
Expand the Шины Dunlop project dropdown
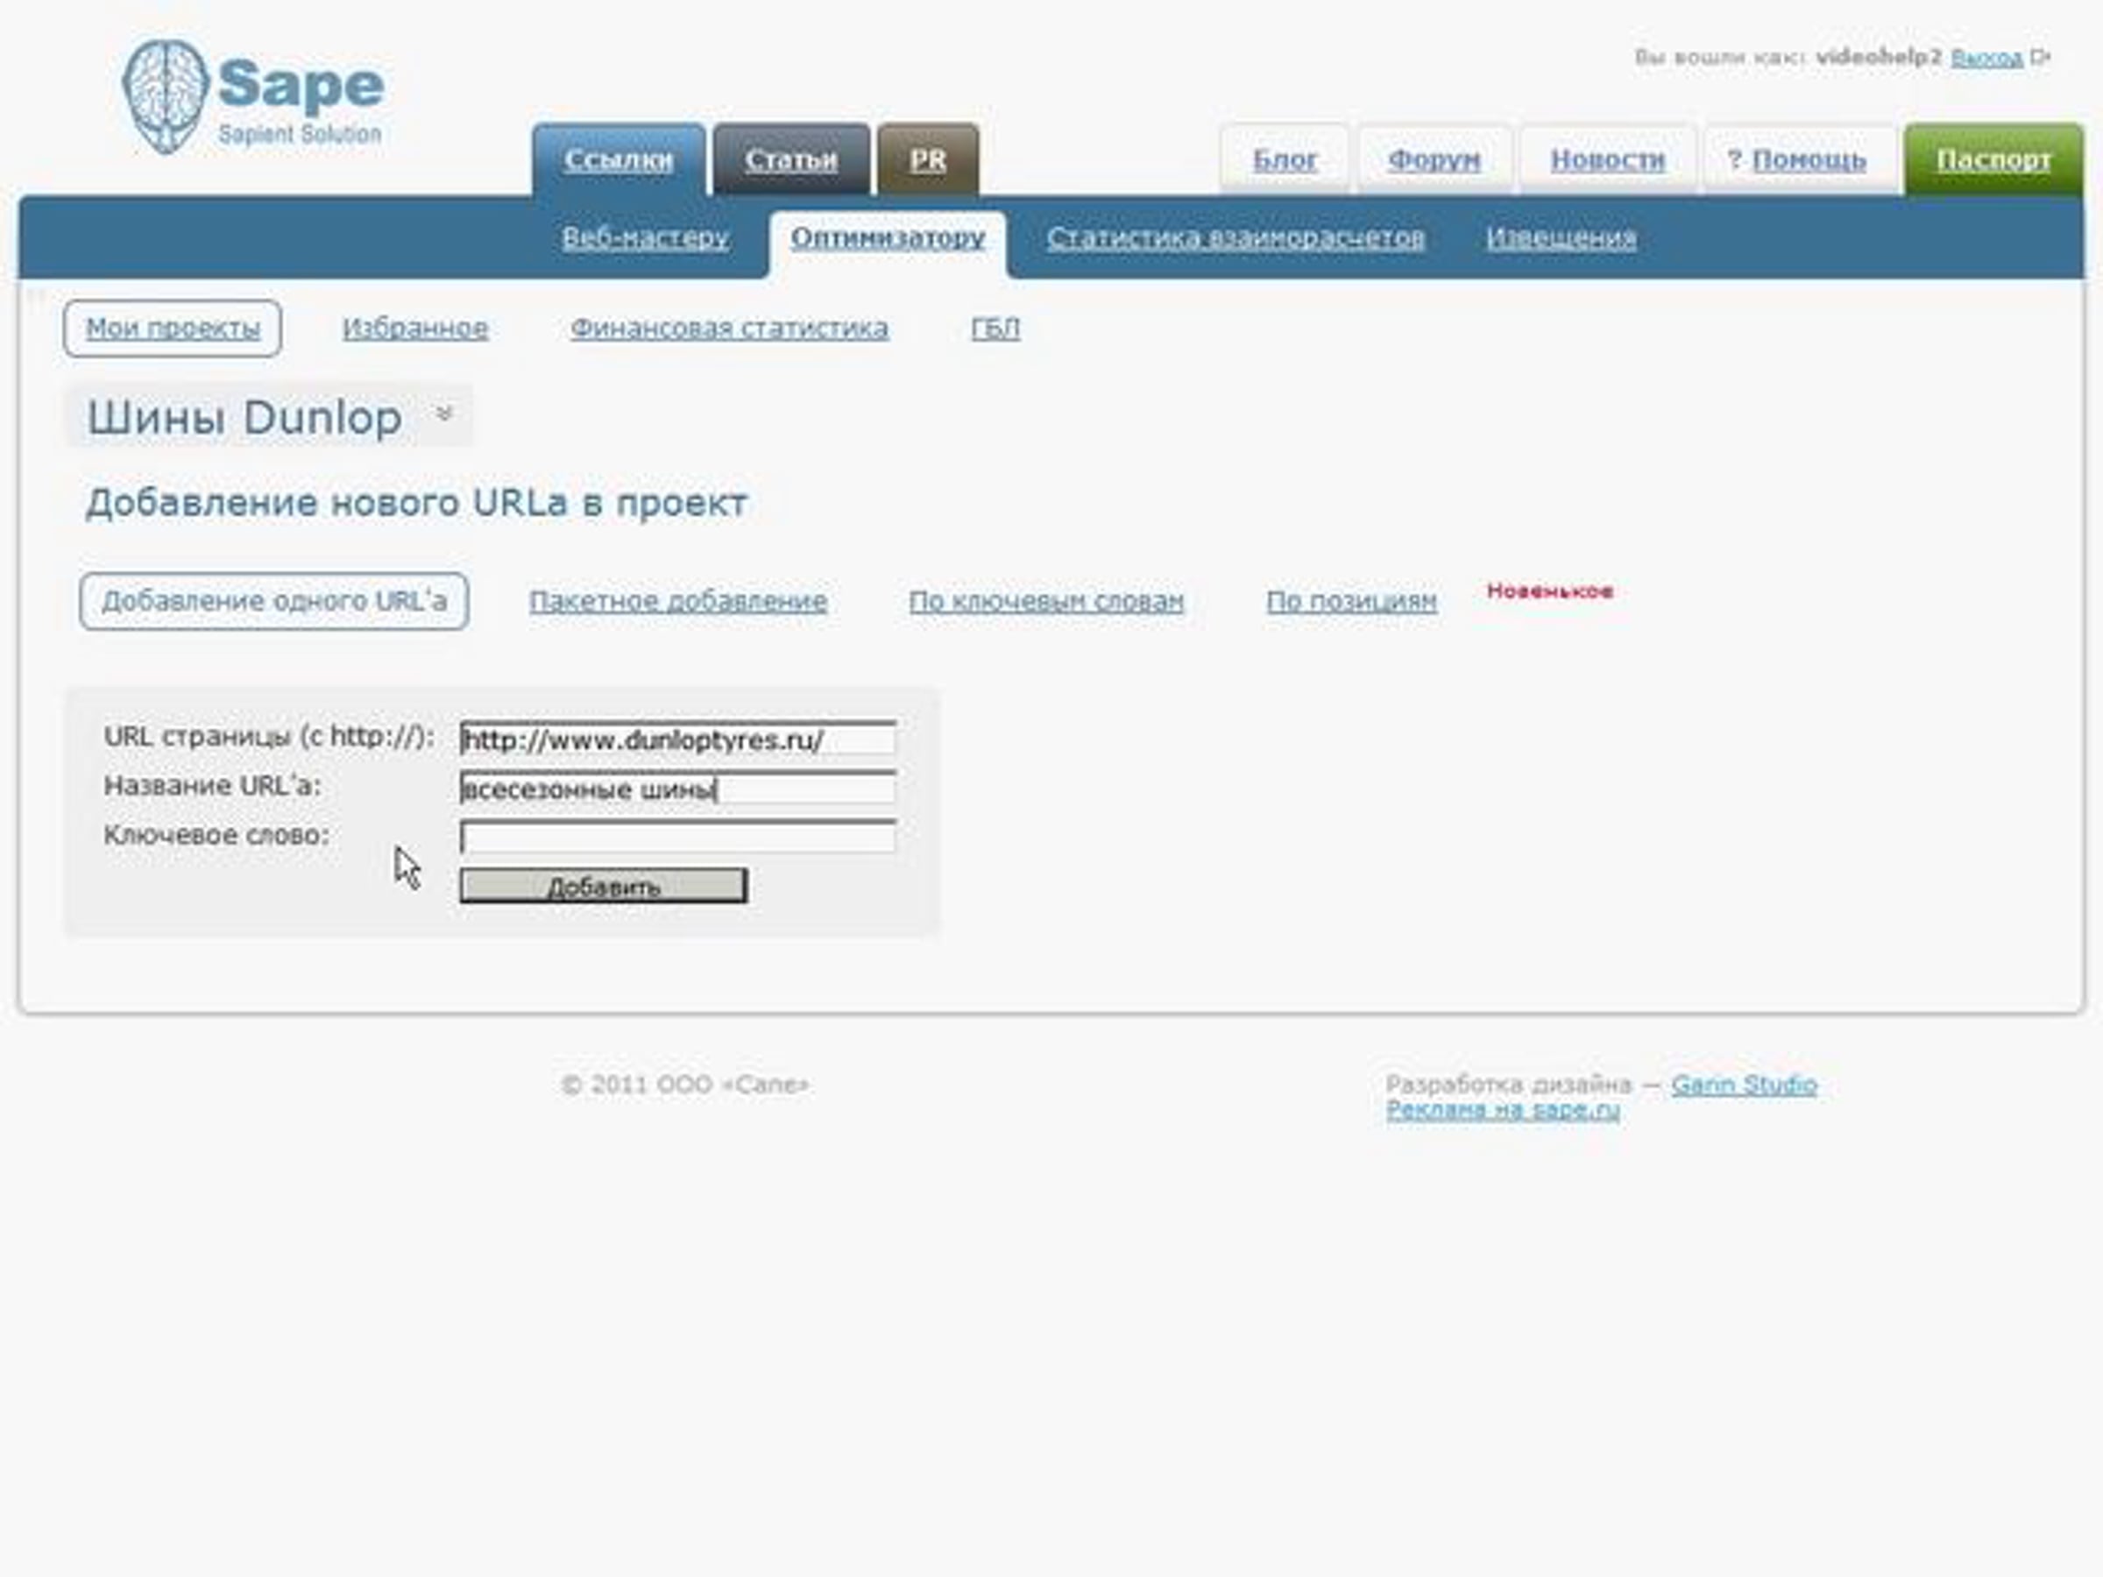point(443,414)
